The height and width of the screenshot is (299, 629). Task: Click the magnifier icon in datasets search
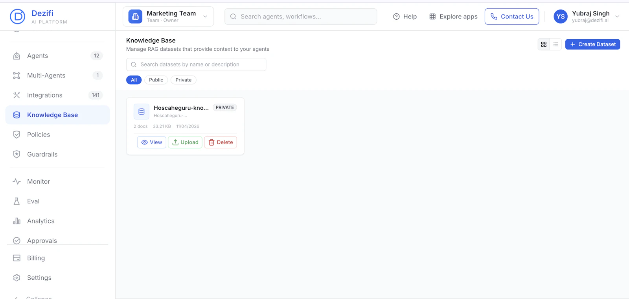tap(134, 65)
